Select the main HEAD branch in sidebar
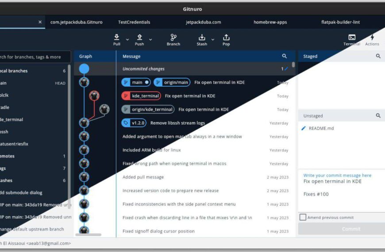 click(x=33, y=83)
